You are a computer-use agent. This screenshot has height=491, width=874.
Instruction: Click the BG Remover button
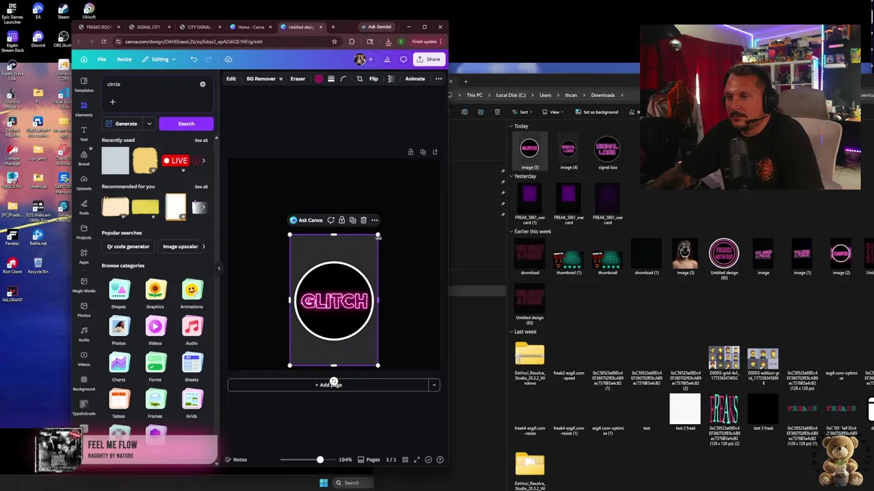pos(264,79)
